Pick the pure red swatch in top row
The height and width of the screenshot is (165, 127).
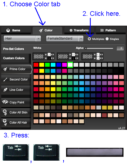click(36, 65)
